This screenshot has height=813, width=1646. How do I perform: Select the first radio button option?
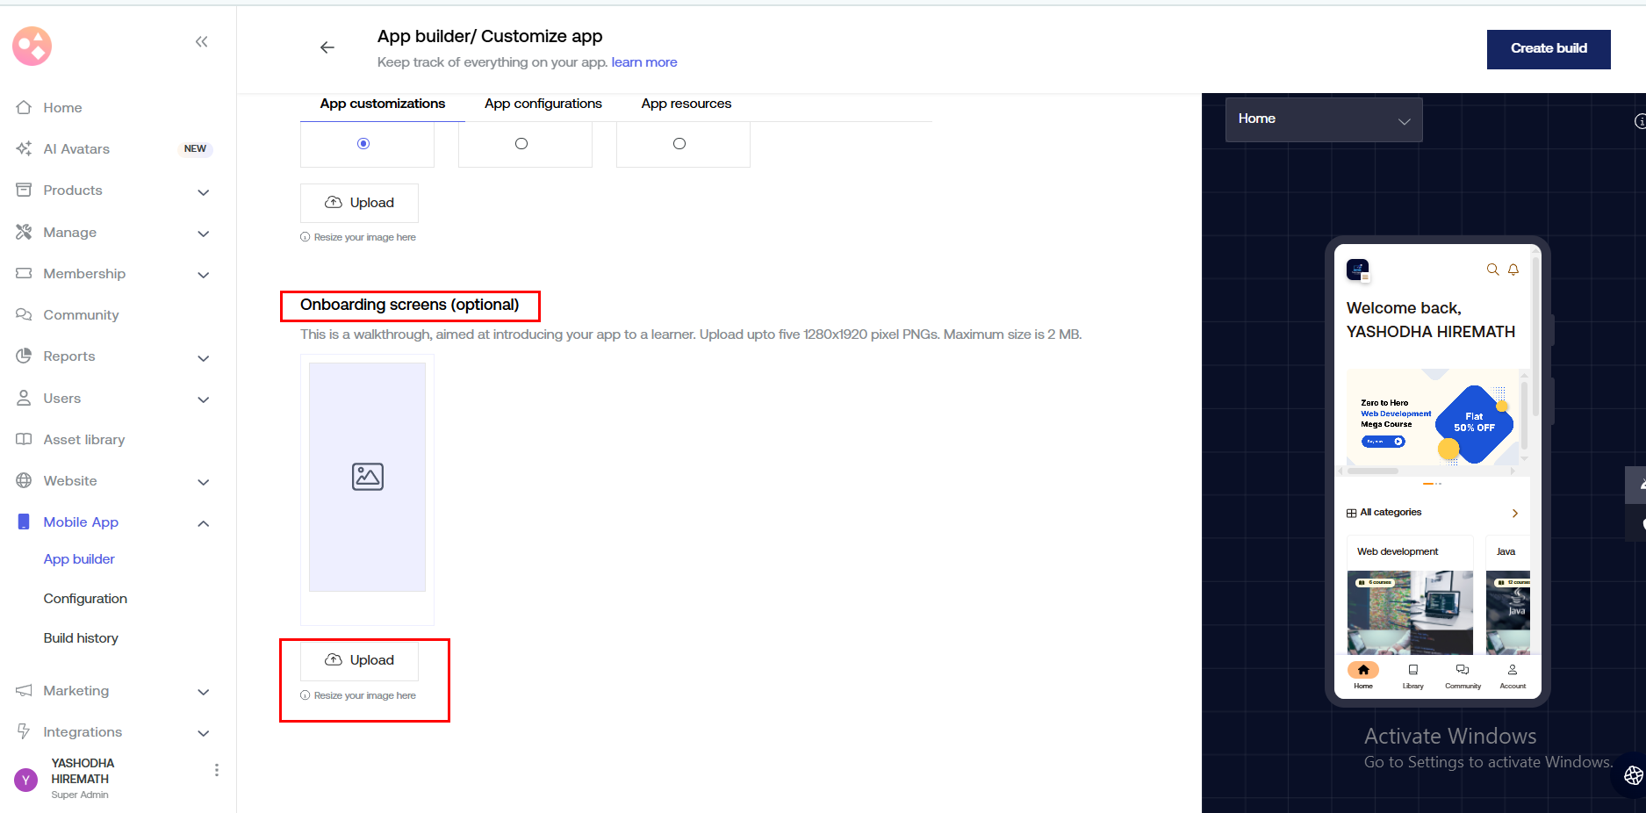(363, 143)
